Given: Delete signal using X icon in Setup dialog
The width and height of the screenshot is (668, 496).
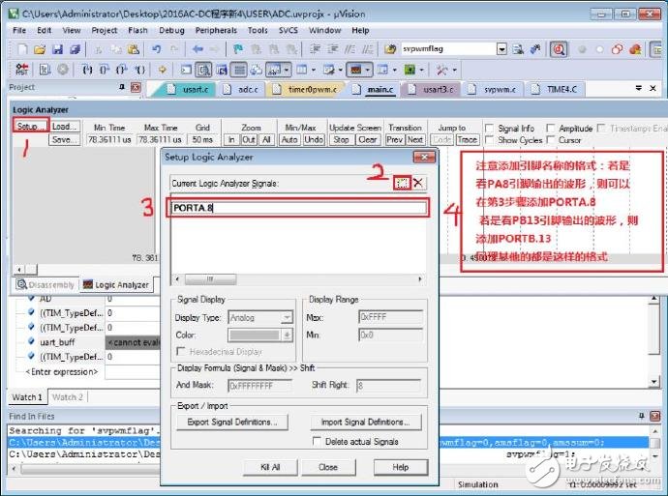Looking at the screenshot, I should tap(418, 183).
